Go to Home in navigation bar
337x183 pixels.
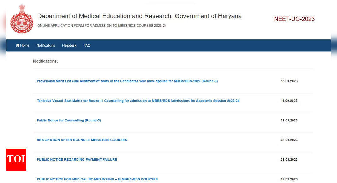pyautogui.click(x=23, y=45)
